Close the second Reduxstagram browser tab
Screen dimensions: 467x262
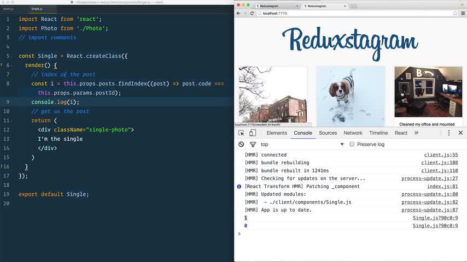[x=345, y=6]
